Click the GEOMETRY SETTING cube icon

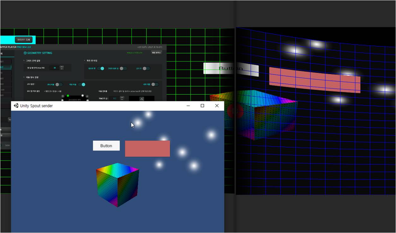(25, 53)
